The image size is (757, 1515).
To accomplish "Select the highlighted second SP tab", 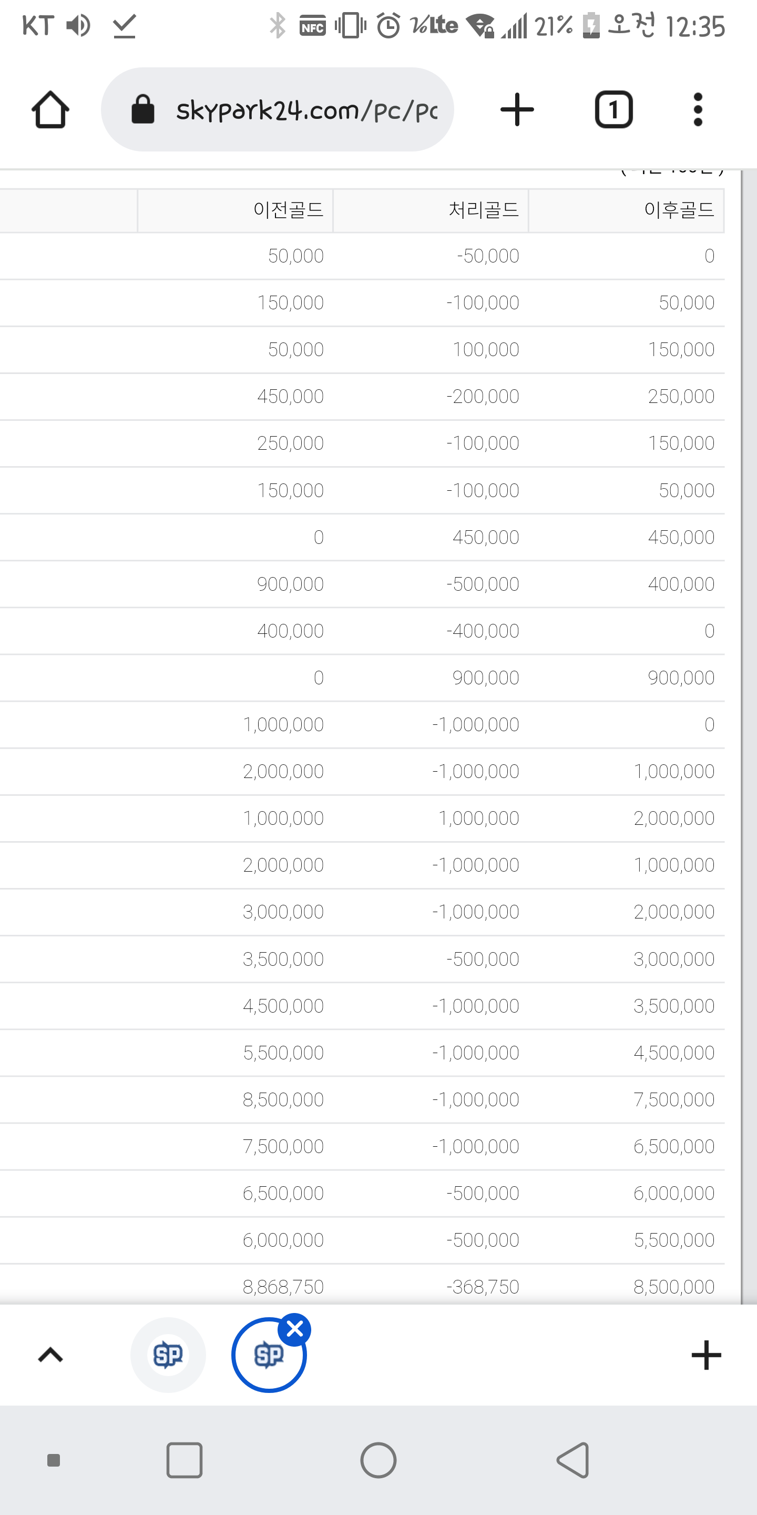I will tap(269, 1355).
